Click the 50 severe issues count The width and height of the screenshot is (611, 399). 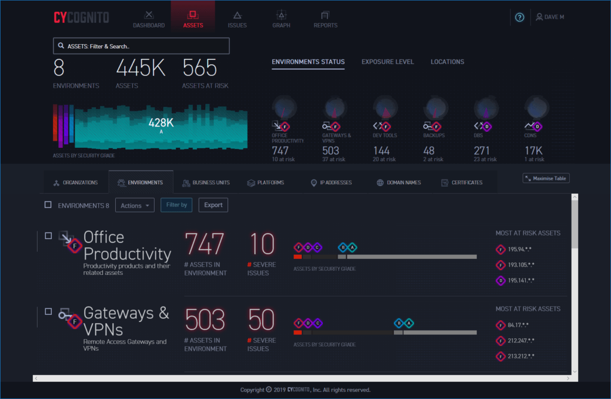click(x=261, y=320)
